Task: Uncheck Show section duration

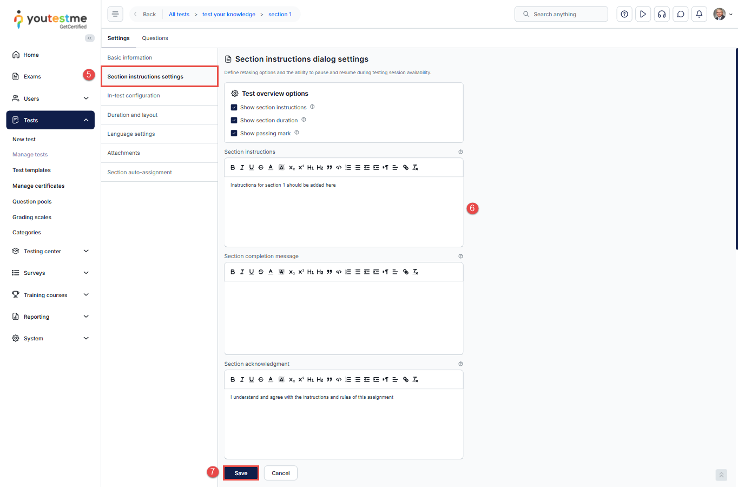Action: pyautogui.click(x=234, y=121)
